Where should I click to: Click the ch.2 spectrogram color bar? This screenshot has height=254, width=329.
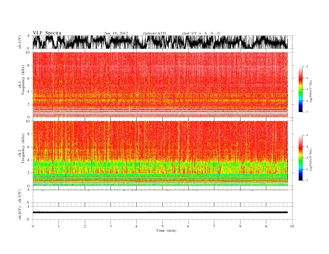point(301,158)
